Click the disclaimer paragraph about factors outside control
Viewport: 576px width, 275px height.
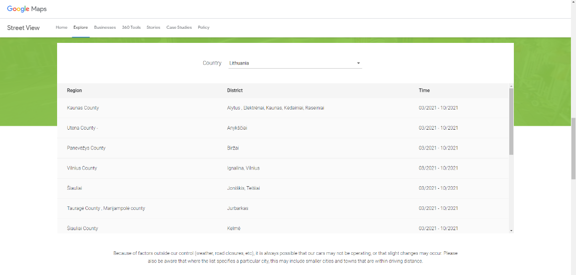285,257
